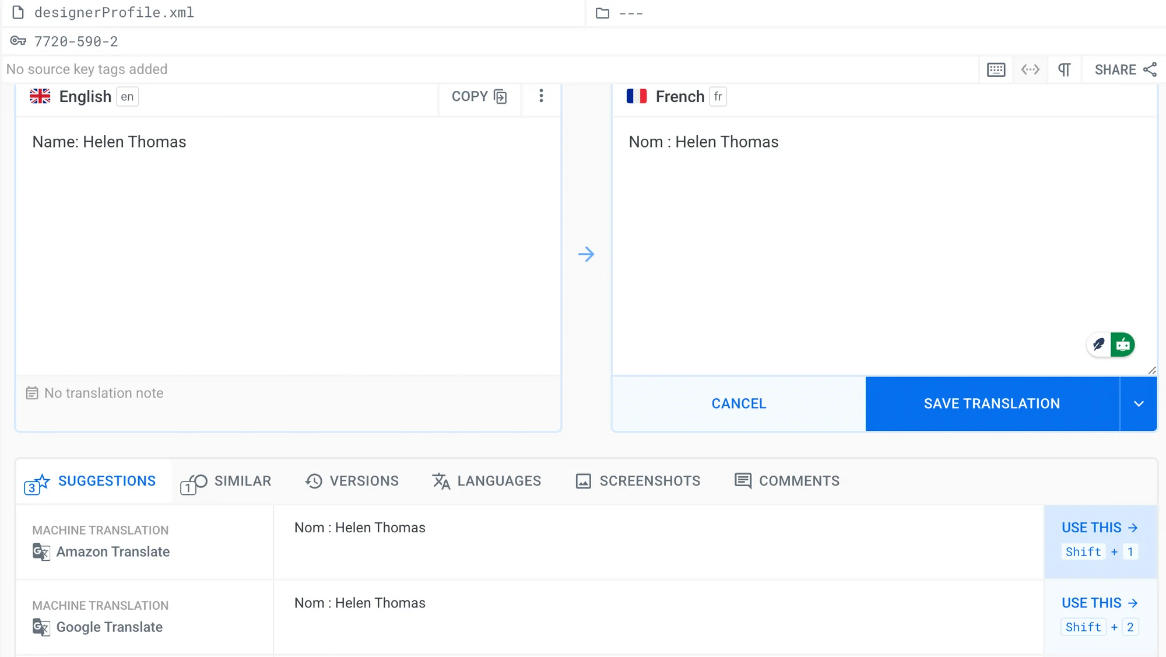The height and width of the screenshot is (657, 1166).
Task: Click the SHARE icon button
Action: (x=1125, y=70)
